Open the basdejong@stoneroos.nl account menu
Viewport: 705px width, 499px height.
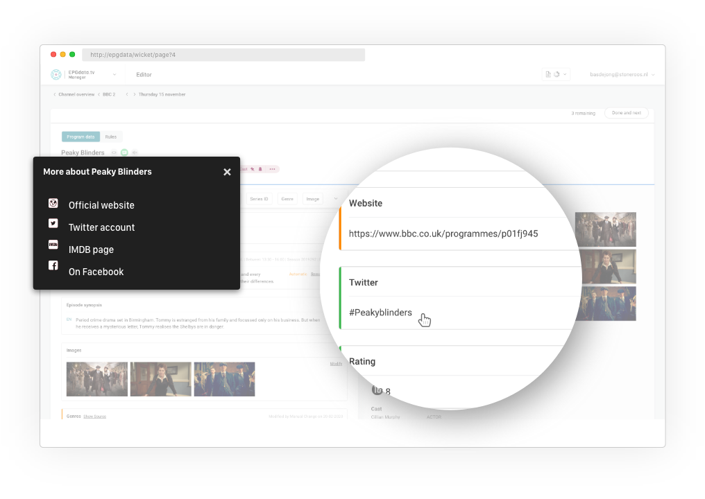622,75
